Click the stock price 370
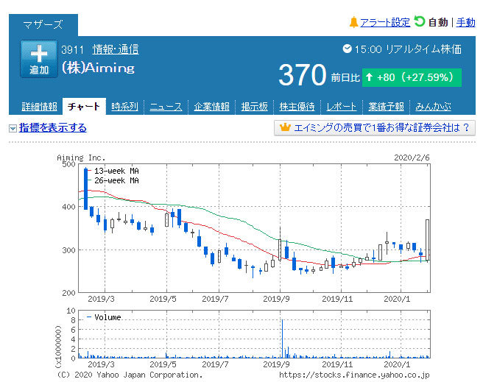Screen dimensions: 483x382 point(302,75)
